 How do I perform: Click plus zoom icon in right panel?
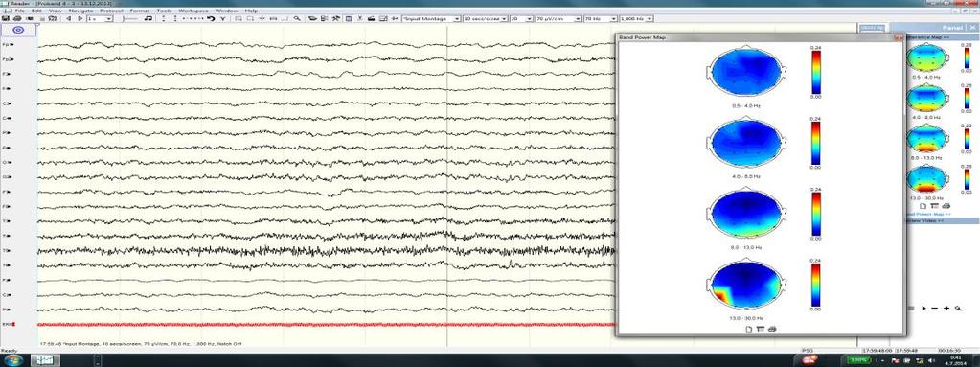coord(946,309)
